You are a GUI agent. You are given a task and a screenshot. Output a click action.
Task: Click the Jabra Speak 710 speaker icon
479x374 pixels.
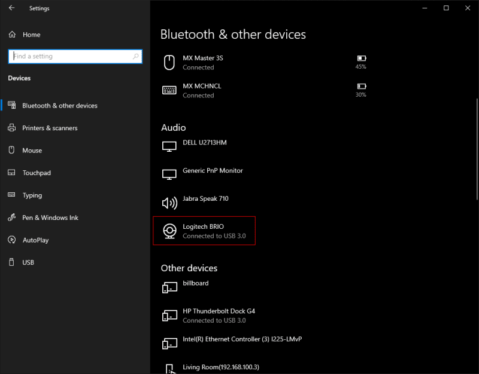point(169,203)
